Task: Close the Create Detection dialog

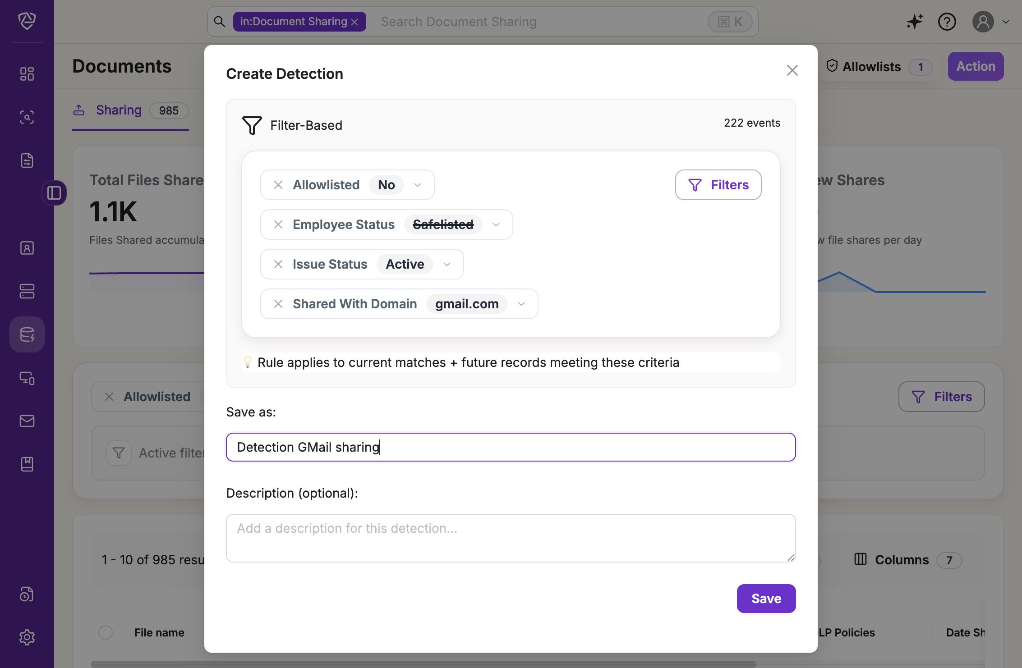Action: pyautogui.click(x=792, y=70)
